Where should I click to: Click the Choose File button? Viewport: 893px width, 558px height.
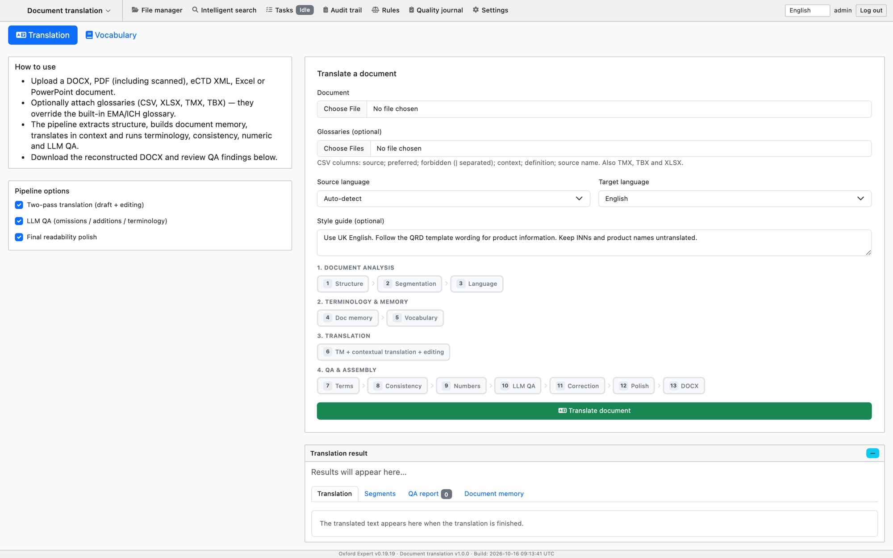[342, 109]
